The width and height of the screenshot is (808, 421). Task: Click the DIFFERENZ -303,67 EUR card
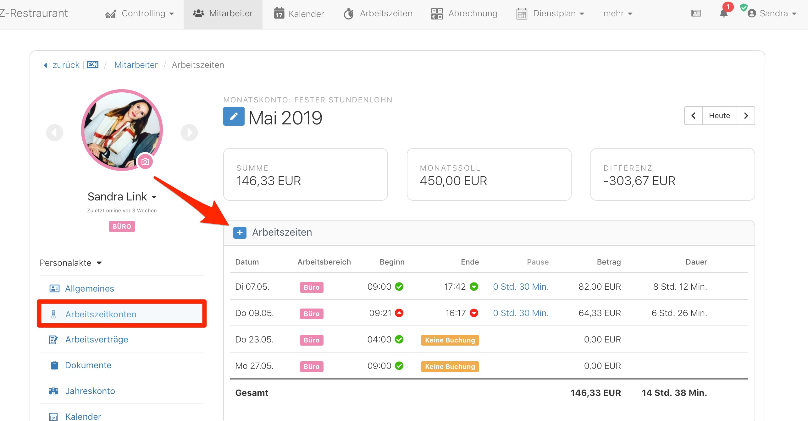[x=672, y=174]
